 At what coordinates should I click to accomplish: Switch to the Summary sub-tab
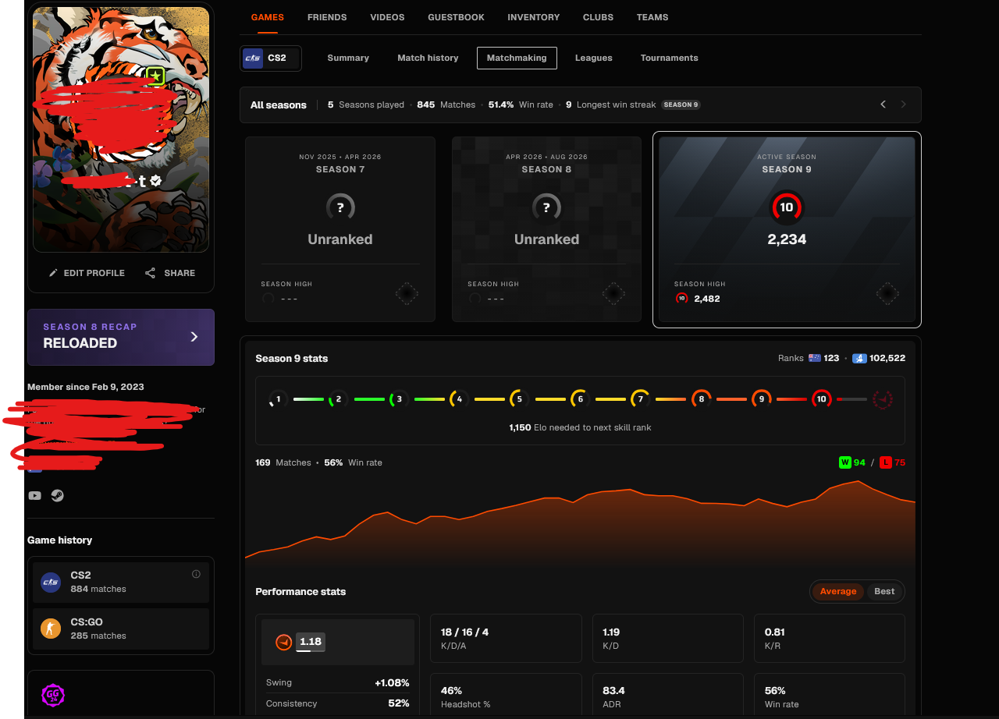348,58
